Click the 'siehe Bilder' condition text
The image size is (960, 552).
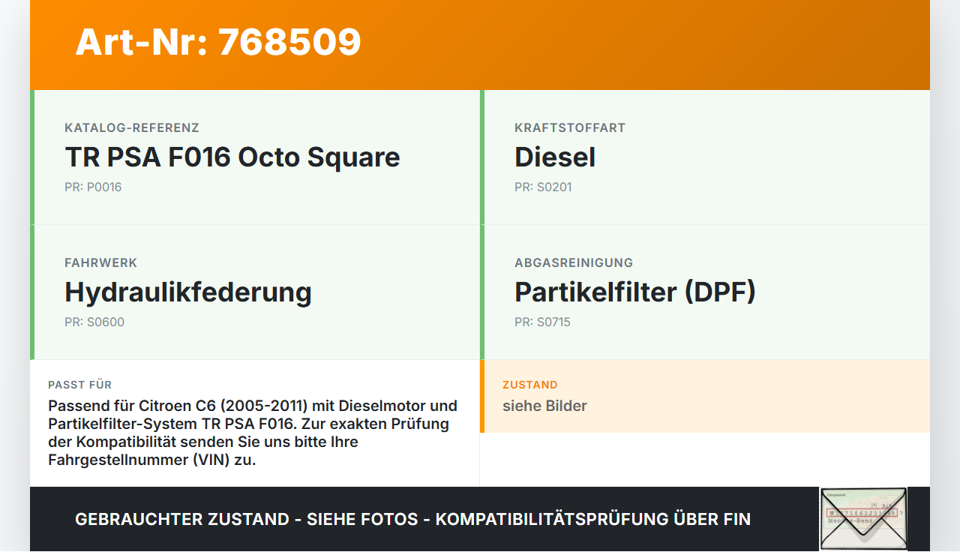click(x=544, y=406)
